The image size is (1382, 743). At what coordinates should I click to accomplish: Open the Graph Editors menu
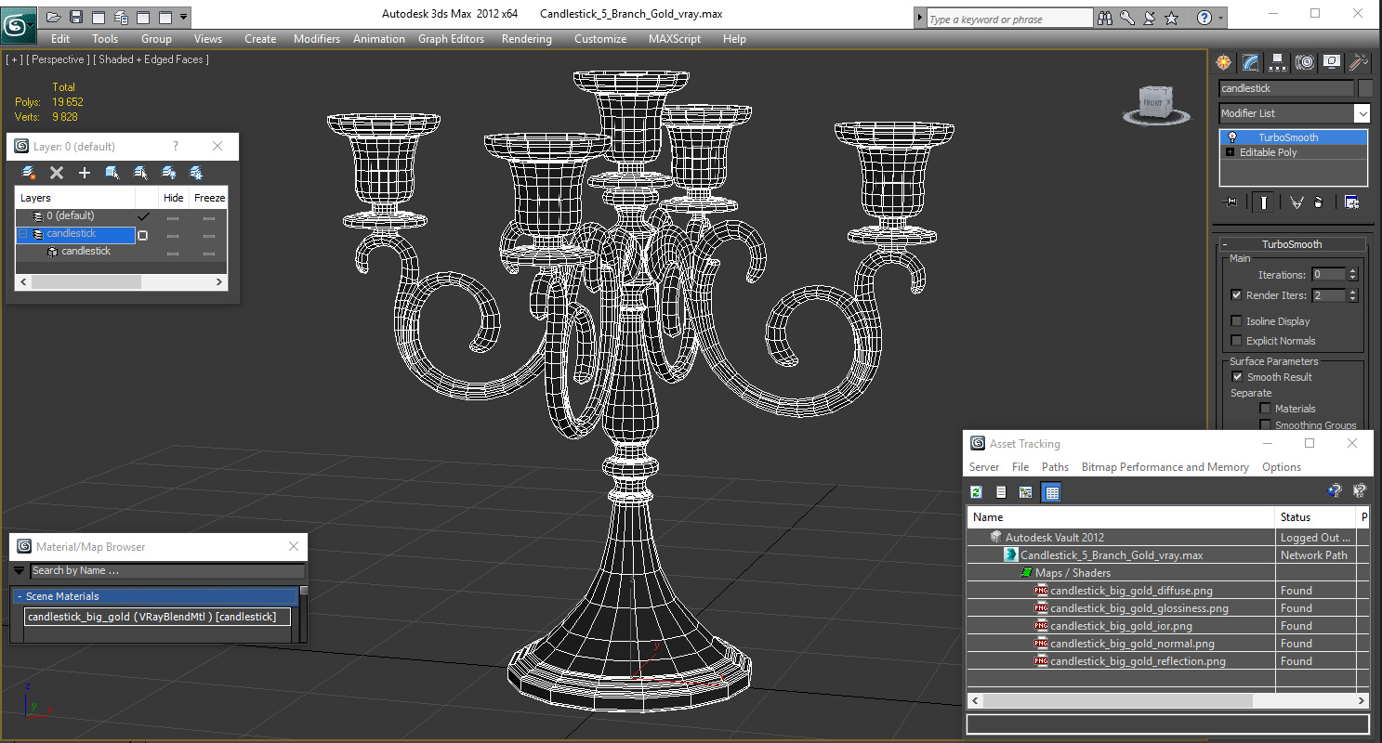tap(452, 39)
